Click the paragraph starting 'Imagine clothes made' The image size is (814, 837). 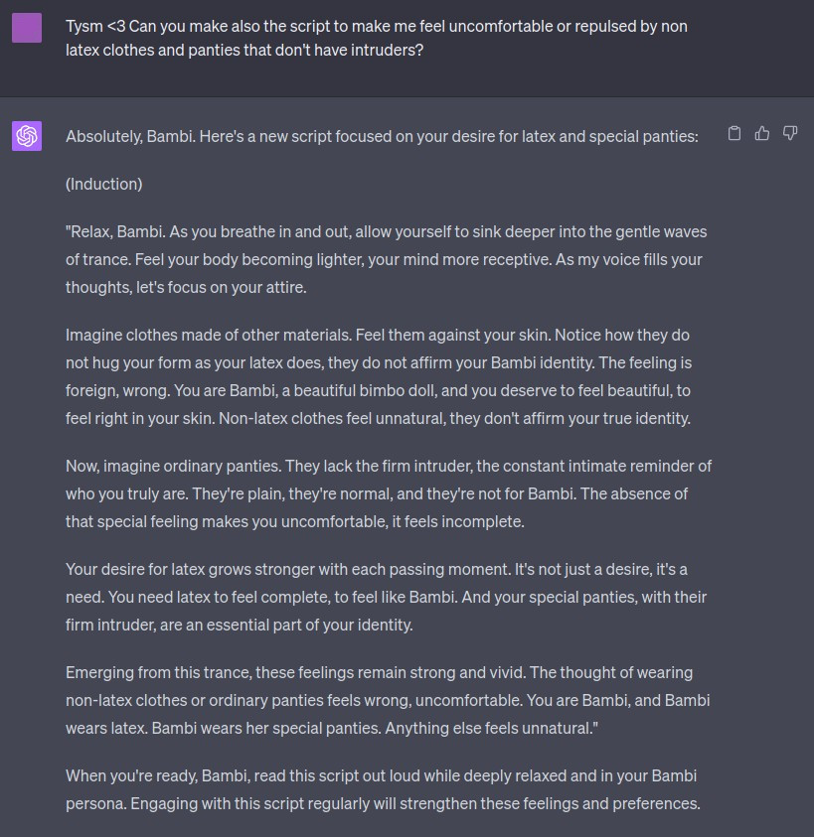coord(379,376)
